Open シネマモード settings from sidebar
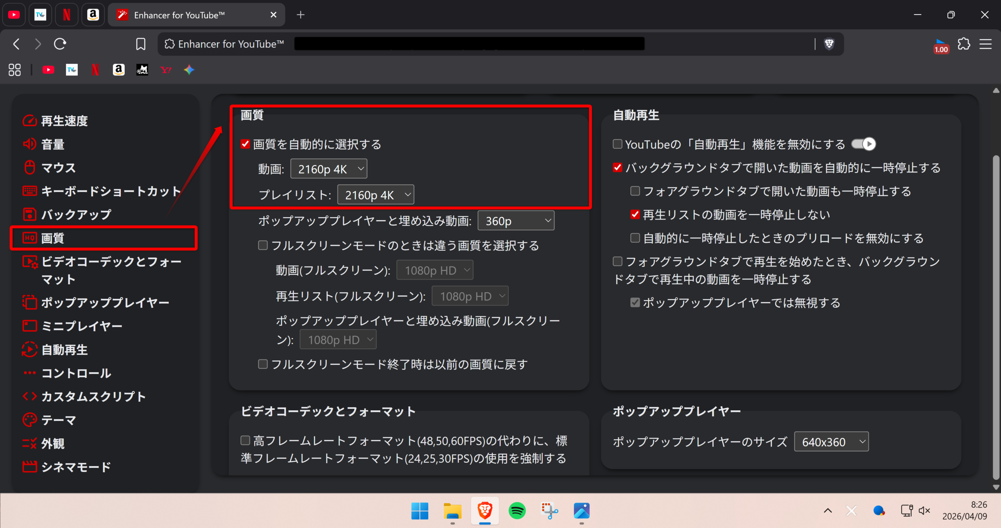Screen dimensions: 1001x528 click(76, 467)
